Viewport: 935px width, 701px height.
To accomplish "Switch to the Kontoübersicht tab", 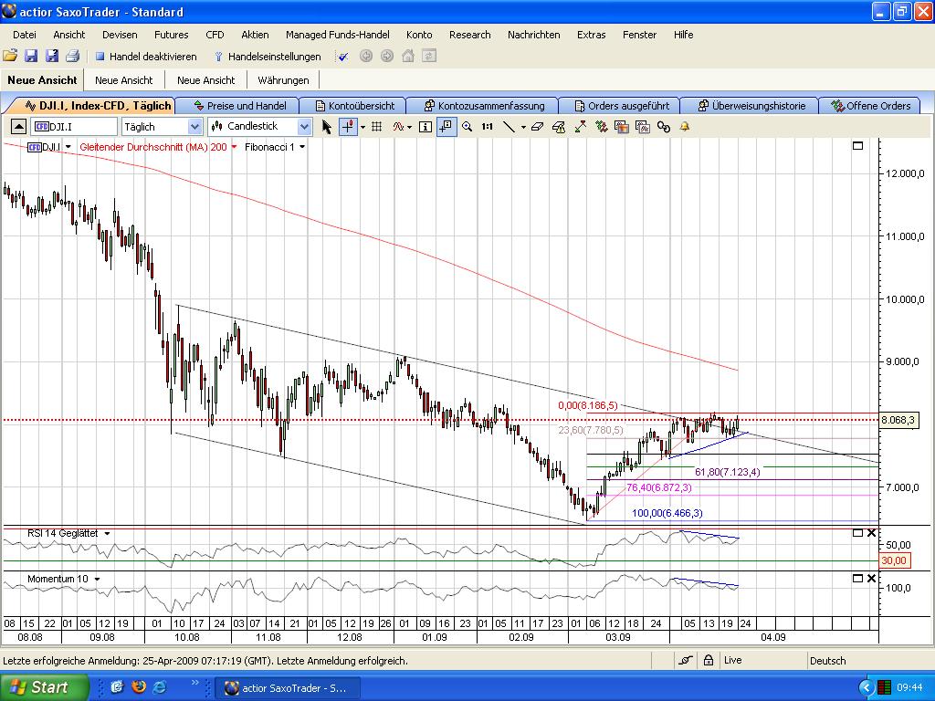I will click(354, 106).
